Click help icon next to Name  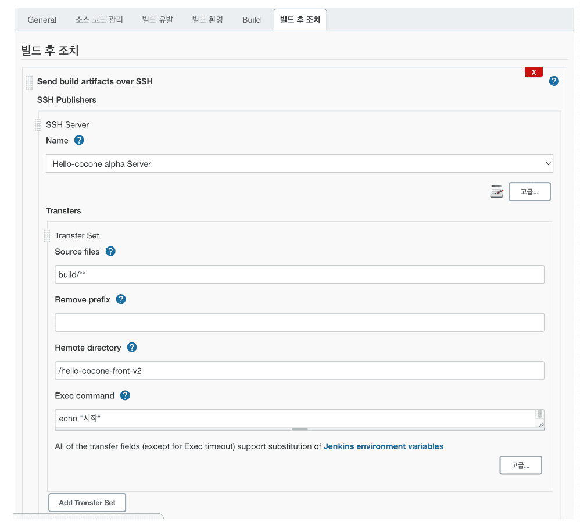tap(79, 140)
